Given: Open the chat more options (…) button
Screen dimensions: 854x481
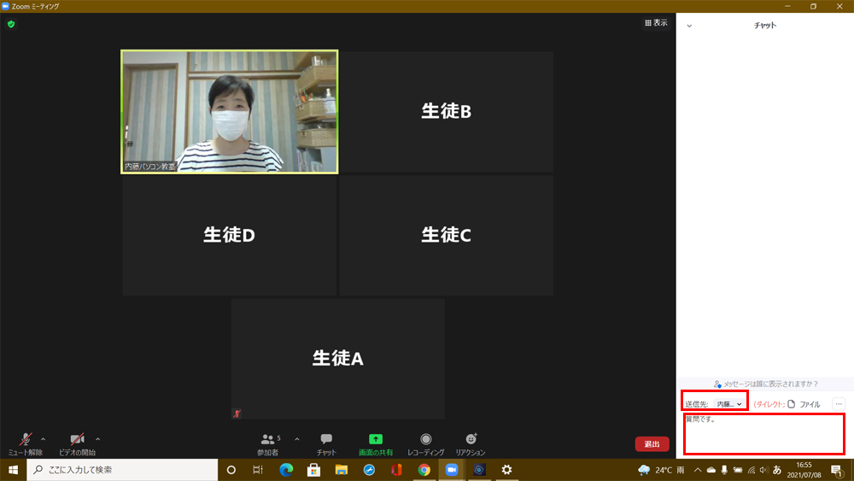Looking at the screenshot, I should click(839, 404).
